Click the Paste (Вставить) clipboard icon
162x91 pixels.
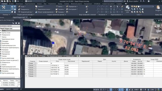[x=158, y=8]
